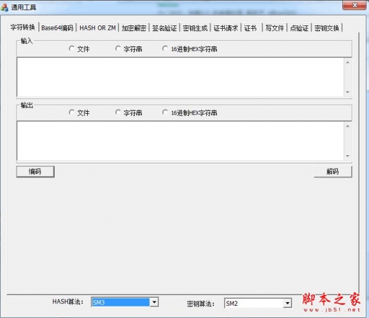Switch to the 点验证 tab
The image size is (369, 318).
click(x=299, y=28)
